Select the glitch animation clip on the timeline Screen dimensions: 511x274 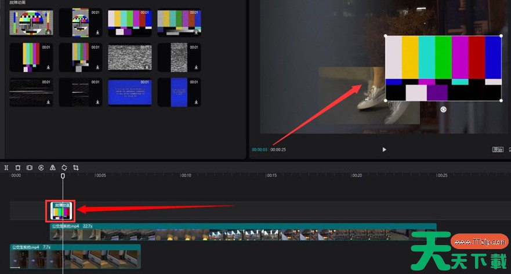61,211
